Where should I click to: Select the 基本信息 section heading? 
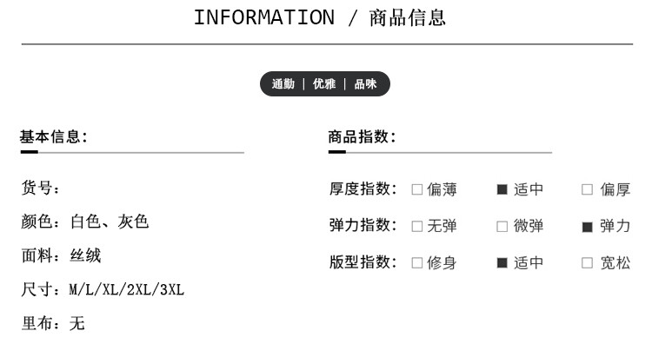[54, 136]
